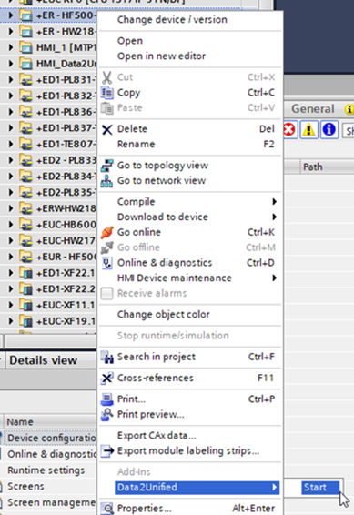Expand the +ED2 - PL833 tree node

point(11,160)
